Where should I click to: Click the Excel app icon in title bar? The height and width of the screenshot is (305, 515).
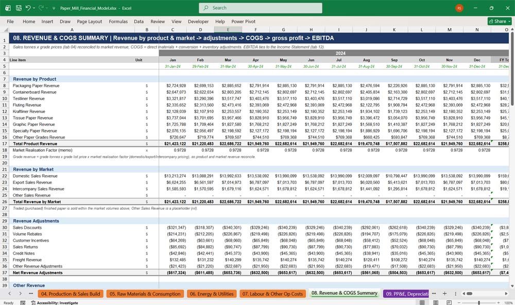click(8, 8)
